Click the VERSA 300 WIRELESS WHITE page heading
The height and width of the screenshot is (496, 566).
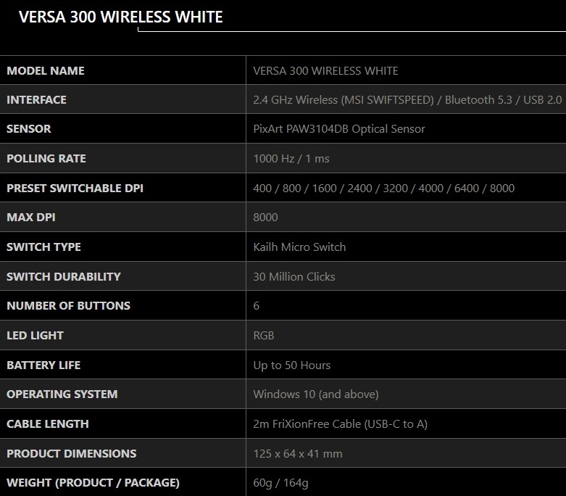click(x=120, y=17)
